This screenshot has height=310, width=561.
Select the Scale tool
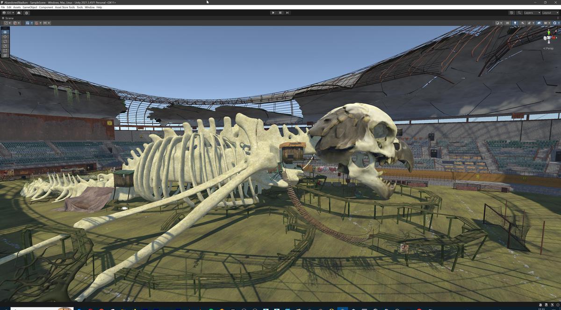[5, 46]
